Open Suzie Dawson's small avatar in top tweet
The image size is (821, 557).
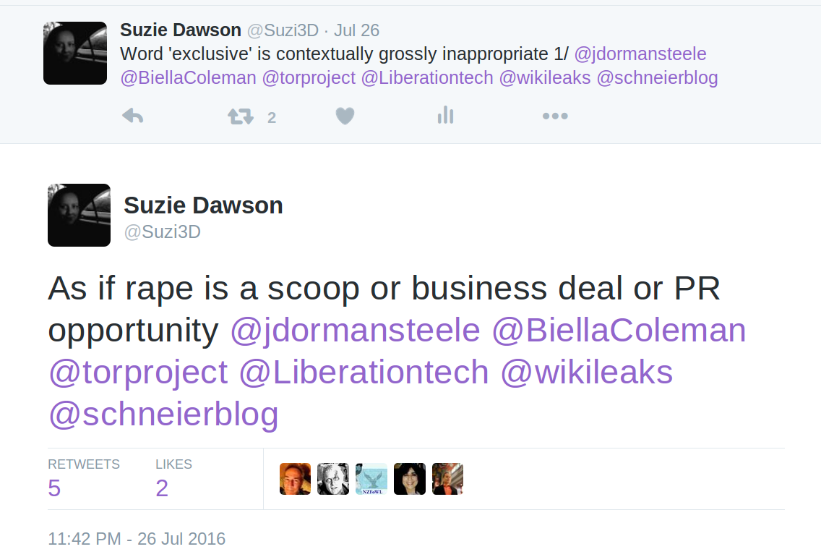(x=75, y=53)
